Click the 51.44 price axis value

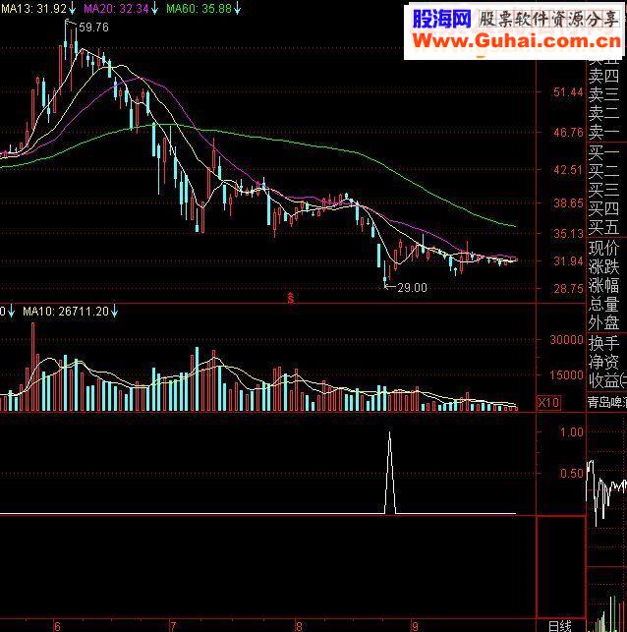pyautogui.click(x=568, y=92)
